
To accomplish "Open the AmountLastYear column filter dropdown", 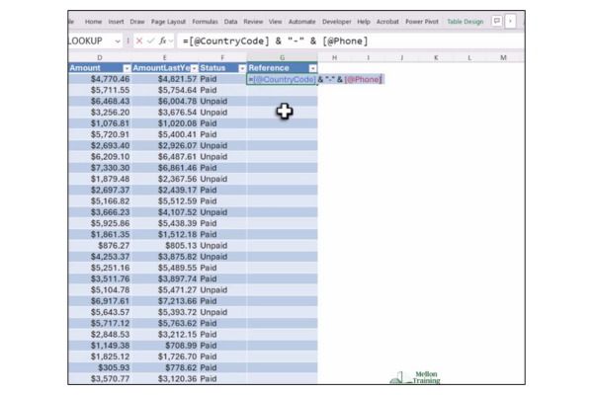I will 192,68.
